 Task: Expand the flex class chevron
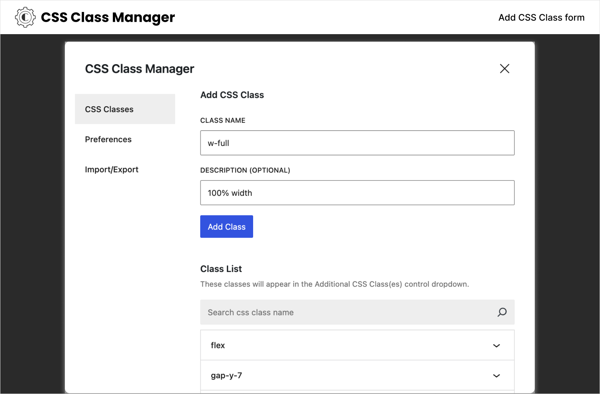(496, 346)
